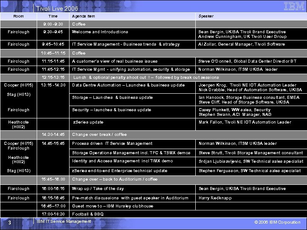Select 'A customer's view of real business issues'

pyautogui.click(x=115, y=61)
